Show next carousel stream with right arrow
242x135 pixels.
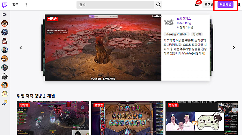point(234,48)
